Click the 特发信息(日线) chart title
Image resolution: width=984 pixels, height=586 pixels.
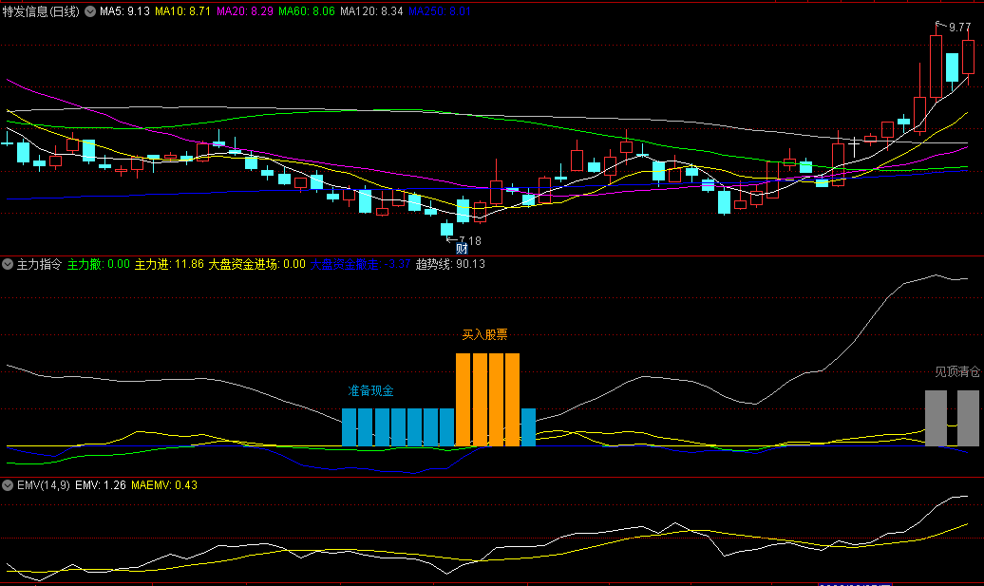pos(41,11)
